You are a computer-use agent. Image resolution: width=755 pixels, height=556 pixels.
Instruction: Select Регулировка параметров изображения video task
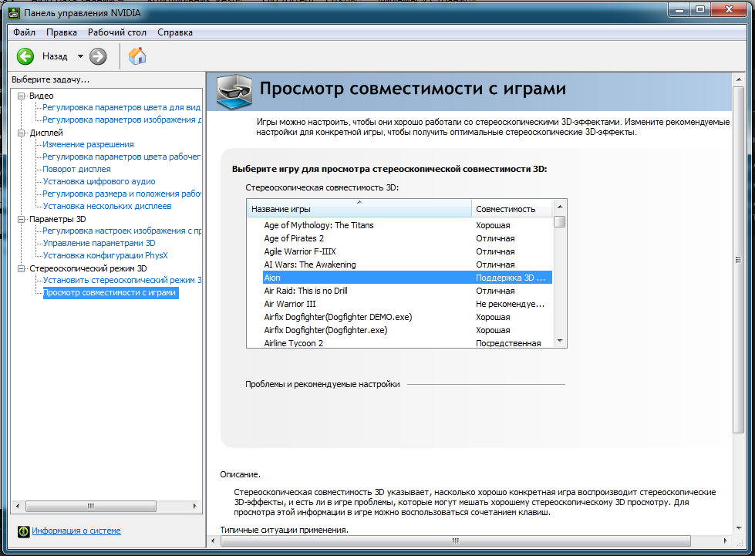(x=121, y=120)
